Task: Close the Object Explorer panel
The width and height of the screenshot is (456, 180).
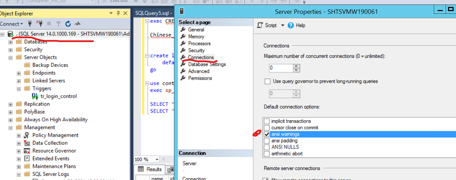Action: tap(125, 13)
